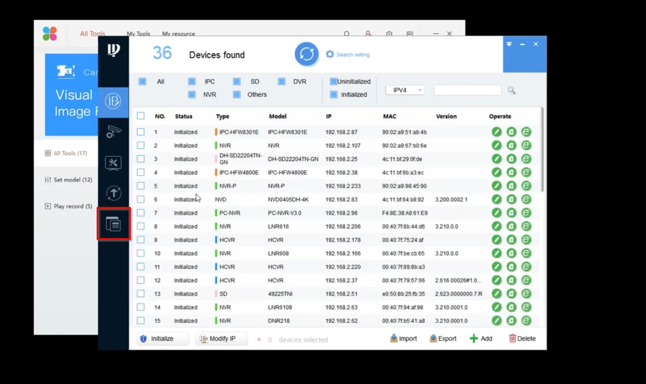This screenshot has height=384, width=646.
Task: Switch to My resource tab
Action: (x=179, y=34)
